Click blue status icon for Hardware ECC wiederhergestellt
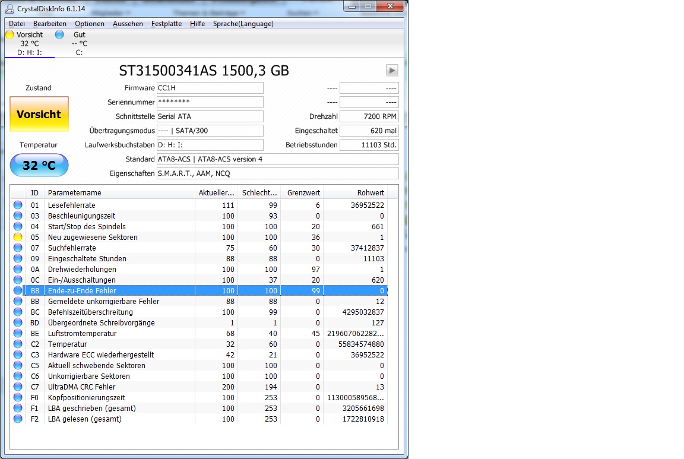This screenshot has width=684, height=459. click(18, 354)
